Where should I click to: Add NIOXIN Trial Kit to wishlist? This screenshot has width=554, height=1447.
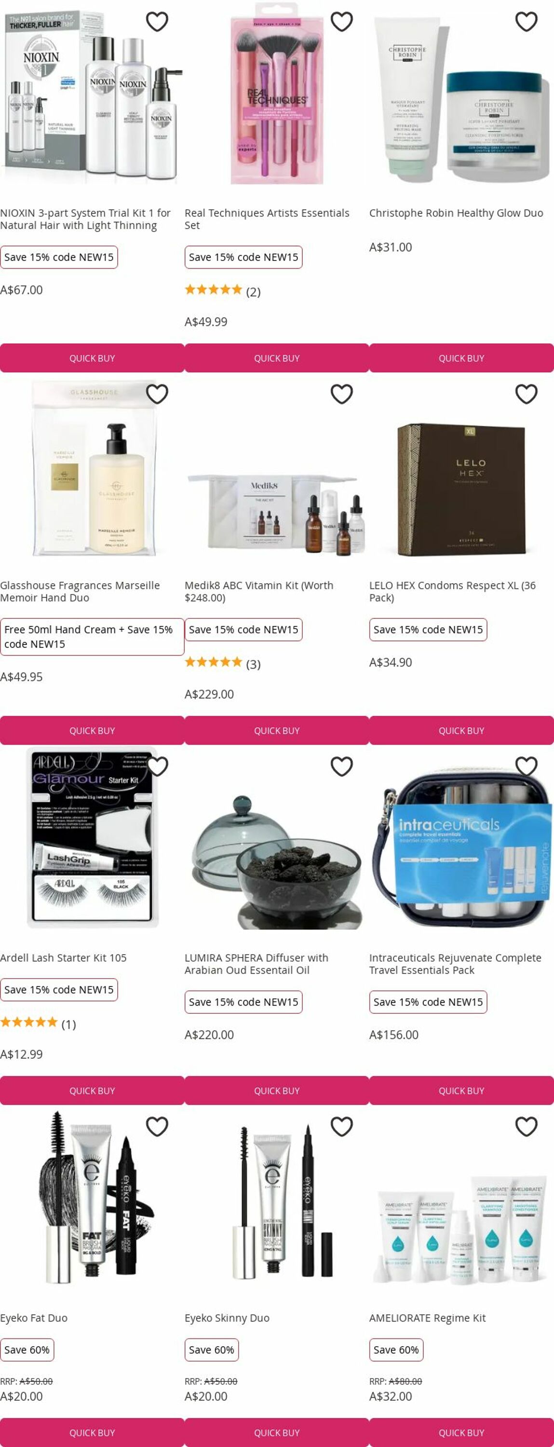coord(157,22)
